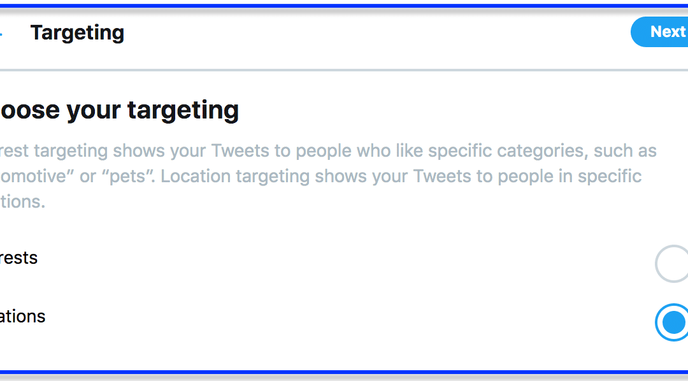Click the first 'Tweets' word in description

click(x=240, y=150)
